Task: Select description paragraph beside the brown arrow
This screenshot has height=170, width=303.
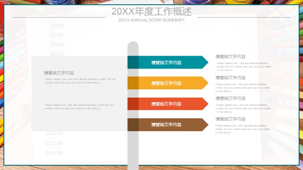Action: point(243,129)
